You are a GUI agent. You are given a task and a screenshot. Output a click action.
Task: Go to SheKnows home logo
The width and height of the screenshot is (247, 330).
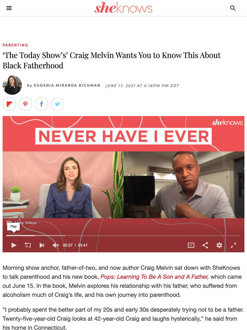[123, 8]
